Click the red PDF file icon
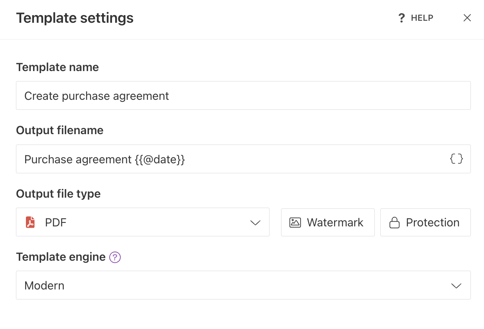The image size is (484, 329). [30, 222]
